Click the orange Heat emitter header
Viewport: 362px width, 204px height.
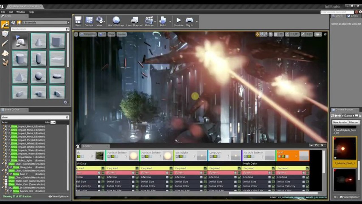point(293,156)
